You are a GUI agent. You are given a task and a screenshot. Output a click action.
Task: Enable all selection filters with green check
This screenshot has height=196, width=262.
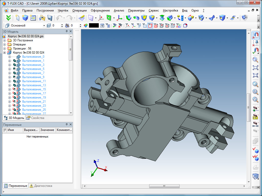[115, 26]
